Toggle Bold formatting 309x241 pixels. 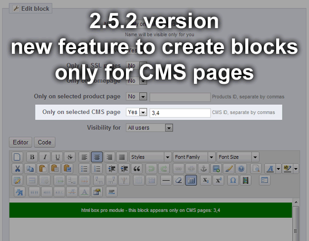coord(32,157)
